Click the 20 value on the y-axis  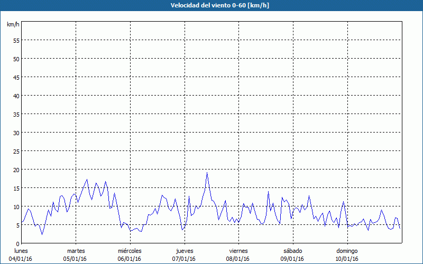(x=16, y=169)
